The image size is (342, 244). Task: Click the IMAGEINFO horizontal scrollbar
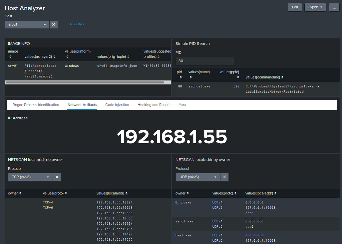click(85, 82)
